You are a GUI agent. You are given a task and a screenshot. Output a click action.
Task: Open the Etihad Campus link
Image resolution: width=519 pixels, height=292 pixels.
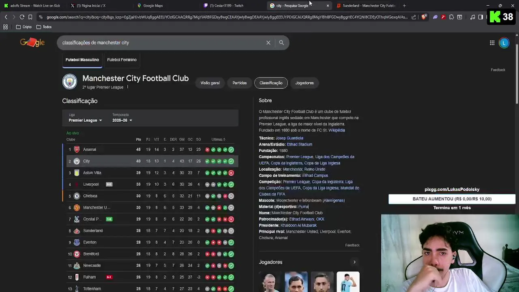point(315,176)
